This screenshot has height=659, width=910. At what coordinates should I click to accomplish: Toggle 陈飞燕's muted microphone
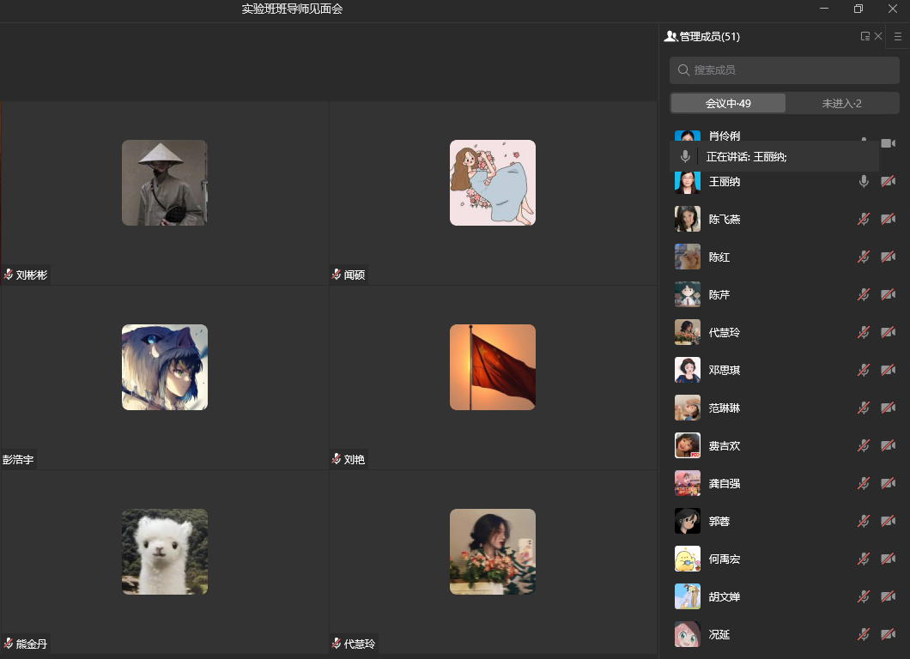click(864, 219)
